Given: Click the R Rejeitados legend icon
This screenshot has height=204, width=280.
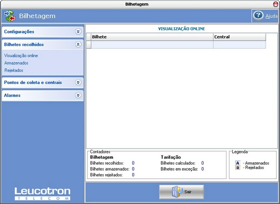Looking at the screenshot, I should click(238, 168).
